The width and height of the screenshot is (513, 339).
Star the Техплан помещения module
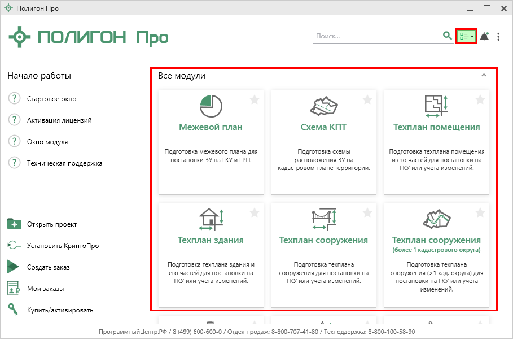coord(480,99)
